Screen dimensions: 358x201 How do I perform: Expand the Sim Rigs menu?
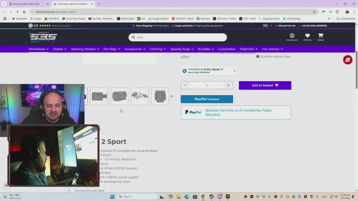click(x=112, y=49)
